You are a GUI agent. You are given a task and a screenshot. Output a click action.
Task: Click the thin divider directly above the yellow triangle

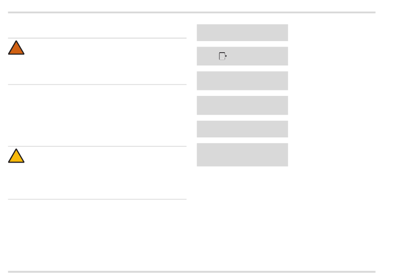tap(97, 146)
